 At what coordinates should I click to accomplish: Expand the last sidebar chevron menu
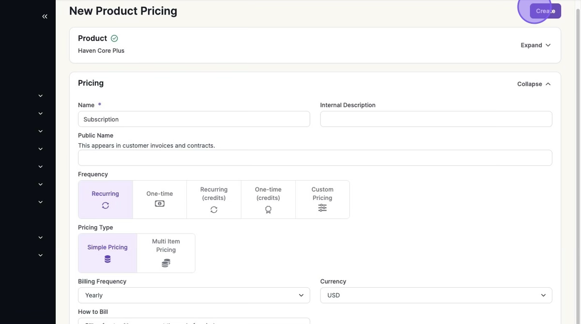click(41, 255)
